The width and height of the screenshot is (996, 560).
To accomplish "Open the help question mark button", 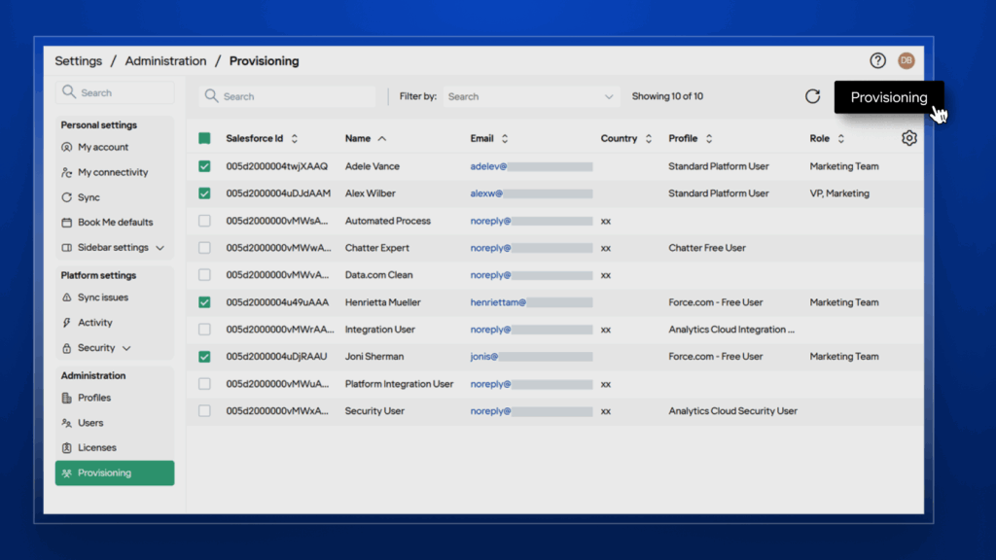I will click(x=877, y=60).
